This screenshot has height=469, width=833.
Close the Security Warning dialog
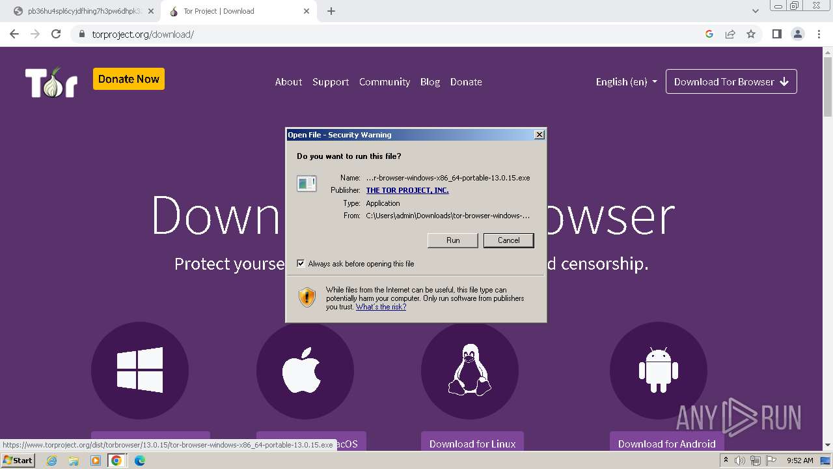[x=539, y=135]
